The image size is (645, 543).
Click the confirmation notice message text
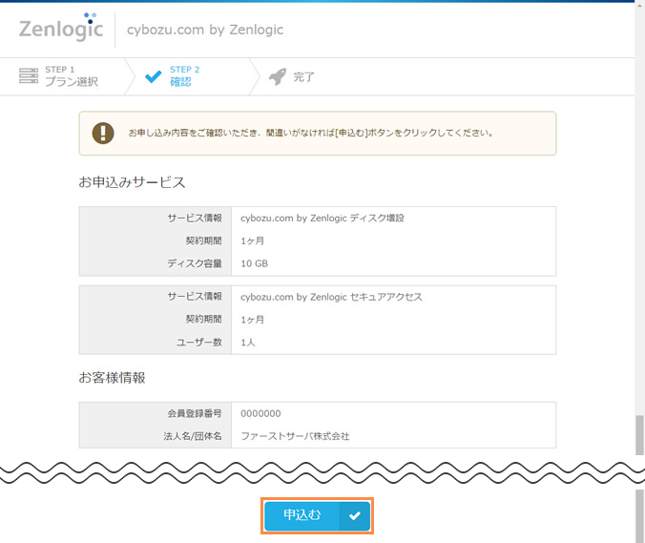(x=310, y=133)
